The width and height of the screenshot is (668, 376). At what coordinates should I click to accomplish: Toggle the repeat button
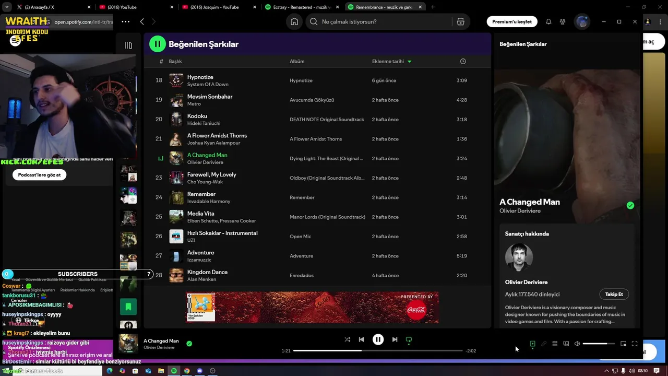(409, 339)
